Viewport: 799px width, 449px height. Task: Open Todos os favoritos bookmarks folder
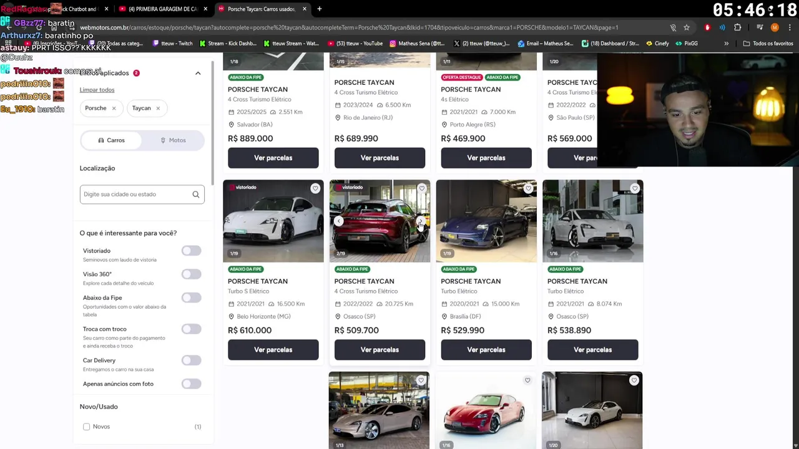click(768, 44)
